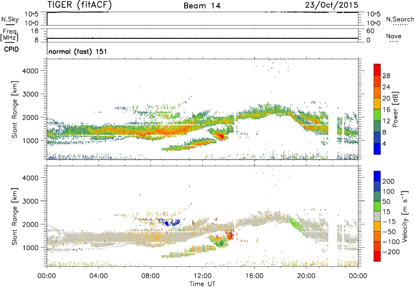Click the '20:00' time axis tick label

tap(306, 276)
